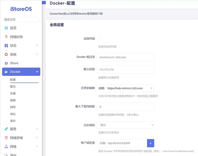Focus the 搜索菜单 search field

pos(21,20)
